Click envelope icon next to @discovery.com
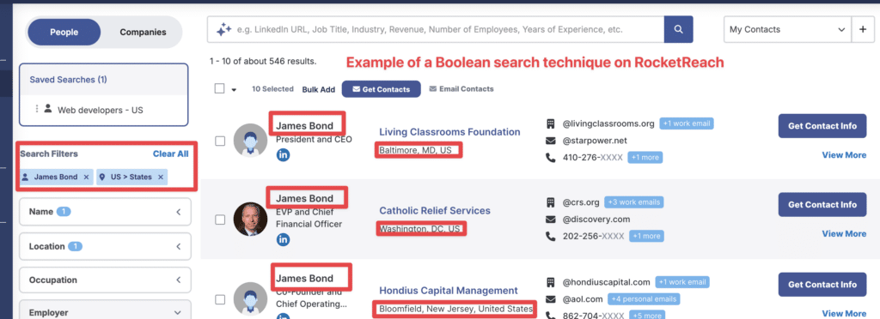The image size is (880, 319). (x=551, y=220)
